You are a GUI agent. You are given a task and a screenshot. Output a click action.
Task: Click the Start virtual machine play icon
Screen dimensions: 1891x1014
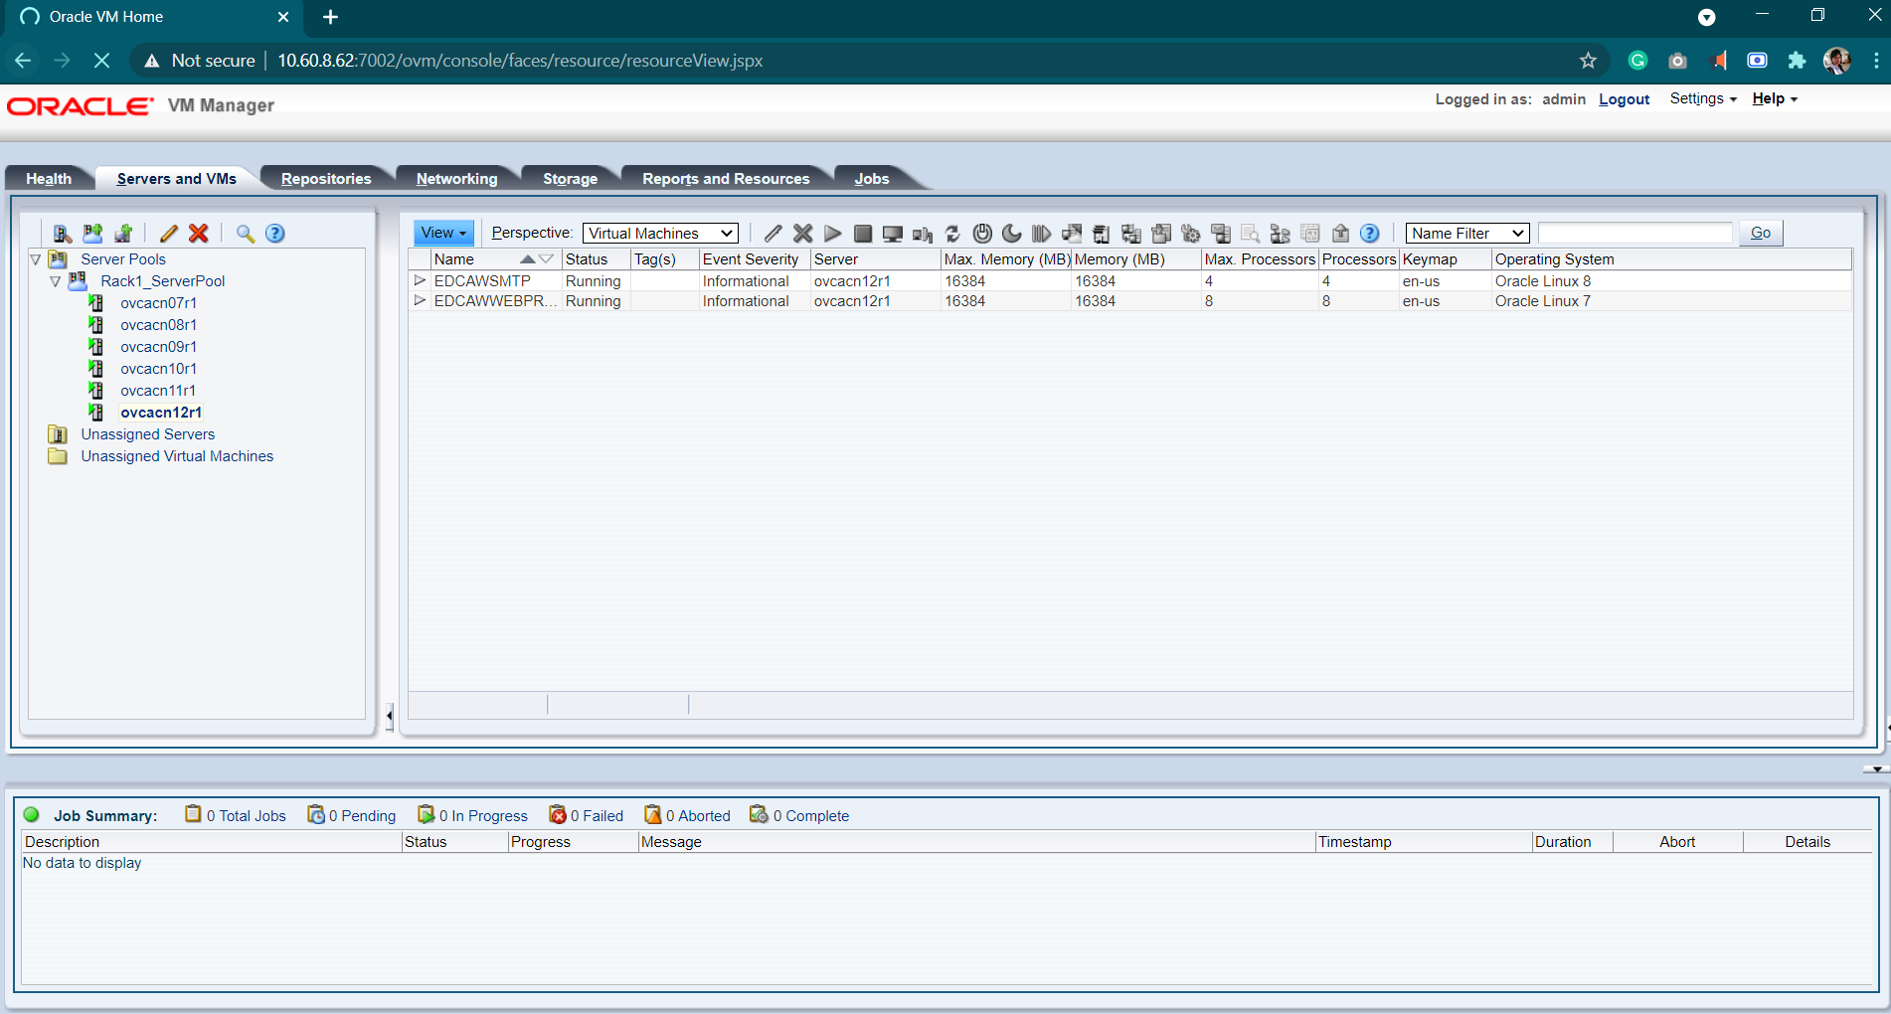click(x=833, y=234)
